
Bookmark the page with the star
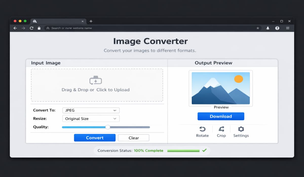[258, 28]
